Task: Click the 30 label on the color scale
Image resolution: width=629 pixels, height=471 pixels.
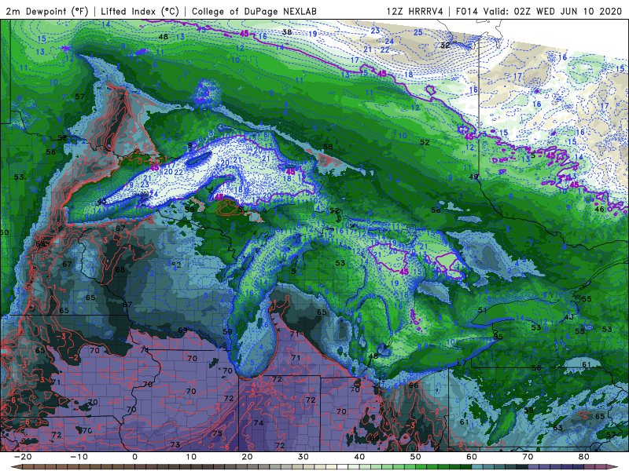Action: (303, 457)
